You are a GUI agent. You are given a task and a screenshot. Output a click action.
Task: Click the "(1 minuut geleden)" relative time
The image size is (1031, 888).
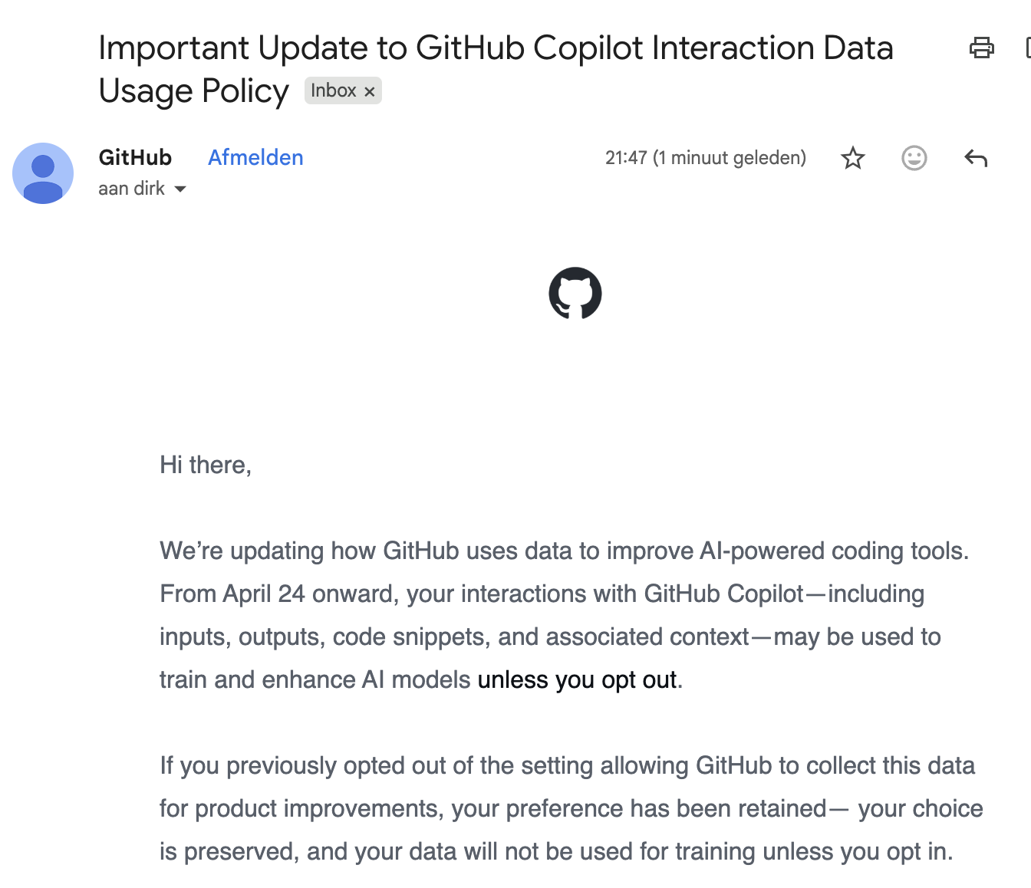point(730,158)
